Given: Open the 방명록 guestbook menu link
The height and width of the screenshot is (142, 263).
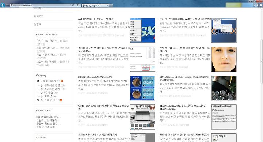Looking at the screenshot, I should pos(37,24).
